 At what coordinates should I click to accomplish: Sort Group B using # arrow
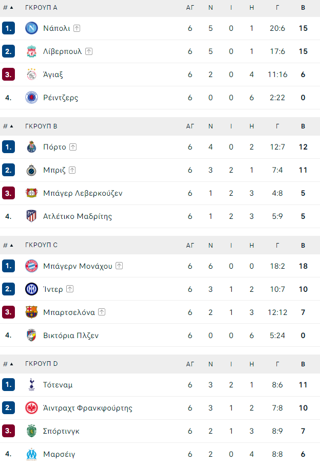[x=11, y=126]
